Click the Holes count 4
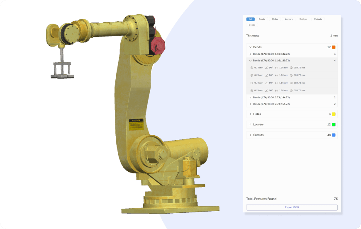The height and width of the screenshot is (229, 361). tap(330, 114)
